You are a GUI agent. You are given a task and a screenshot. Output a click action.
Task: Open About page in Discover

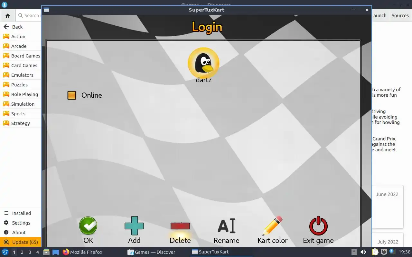pyautogui.click(x=21, y=233)
